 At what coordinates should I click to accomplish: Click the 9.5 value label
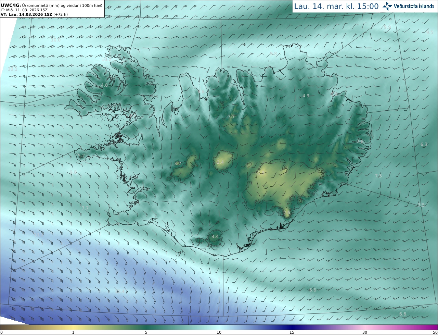tap(430, 32)
